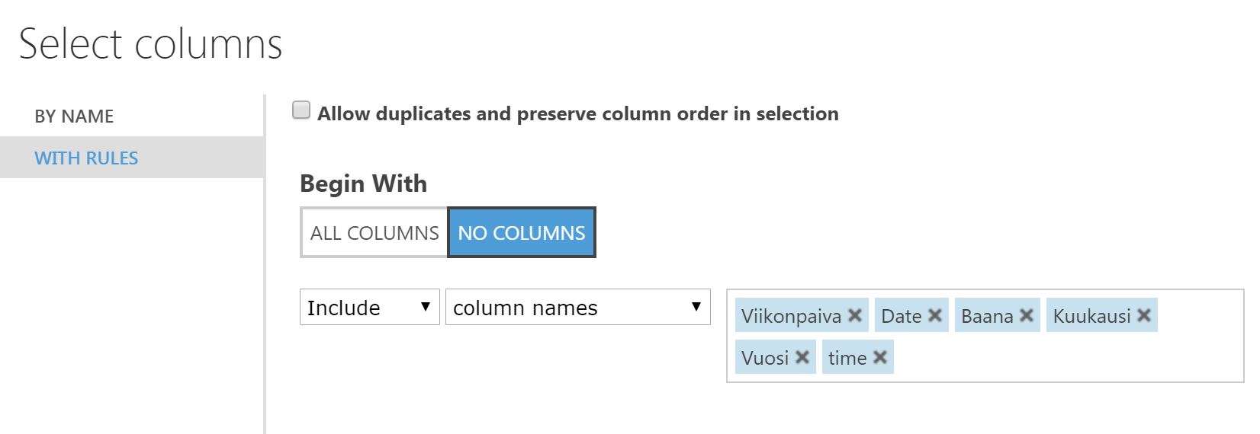The width and height of the screenshot is (1260, 434).
Task: Expand the column names dropdown
Action: [577, 308]
